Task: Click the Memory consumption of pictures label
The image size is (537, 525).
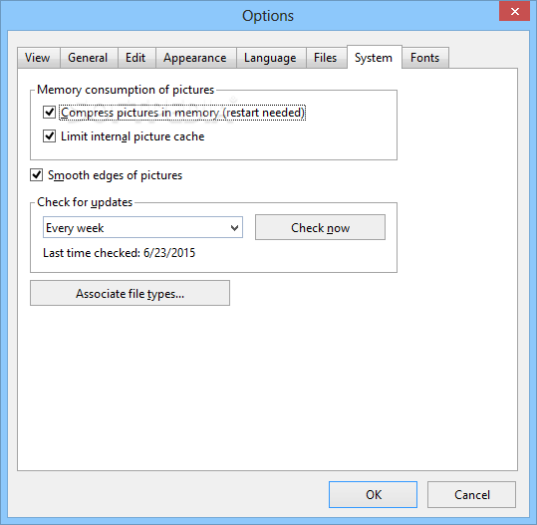Action: point(126,90)
